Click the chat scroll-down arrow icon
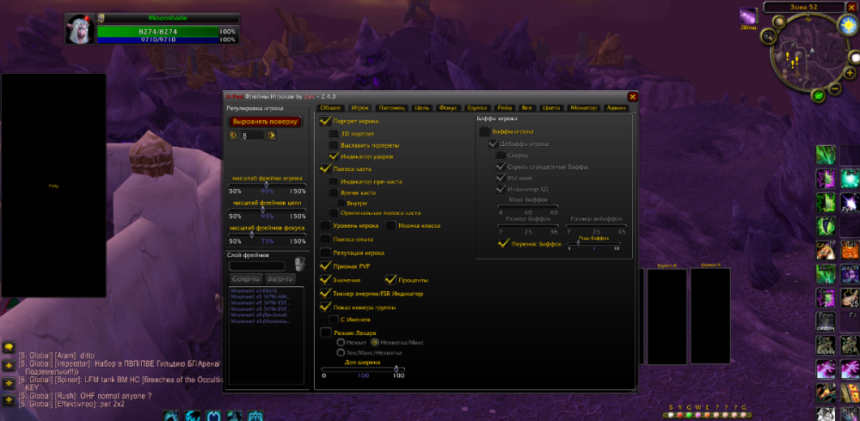Viewport: 860px width, 421px height. coord(9,382)
